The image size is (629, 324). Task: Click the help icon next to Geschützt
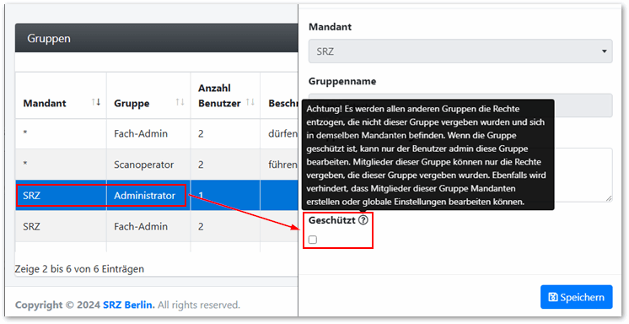coord(363,220)
